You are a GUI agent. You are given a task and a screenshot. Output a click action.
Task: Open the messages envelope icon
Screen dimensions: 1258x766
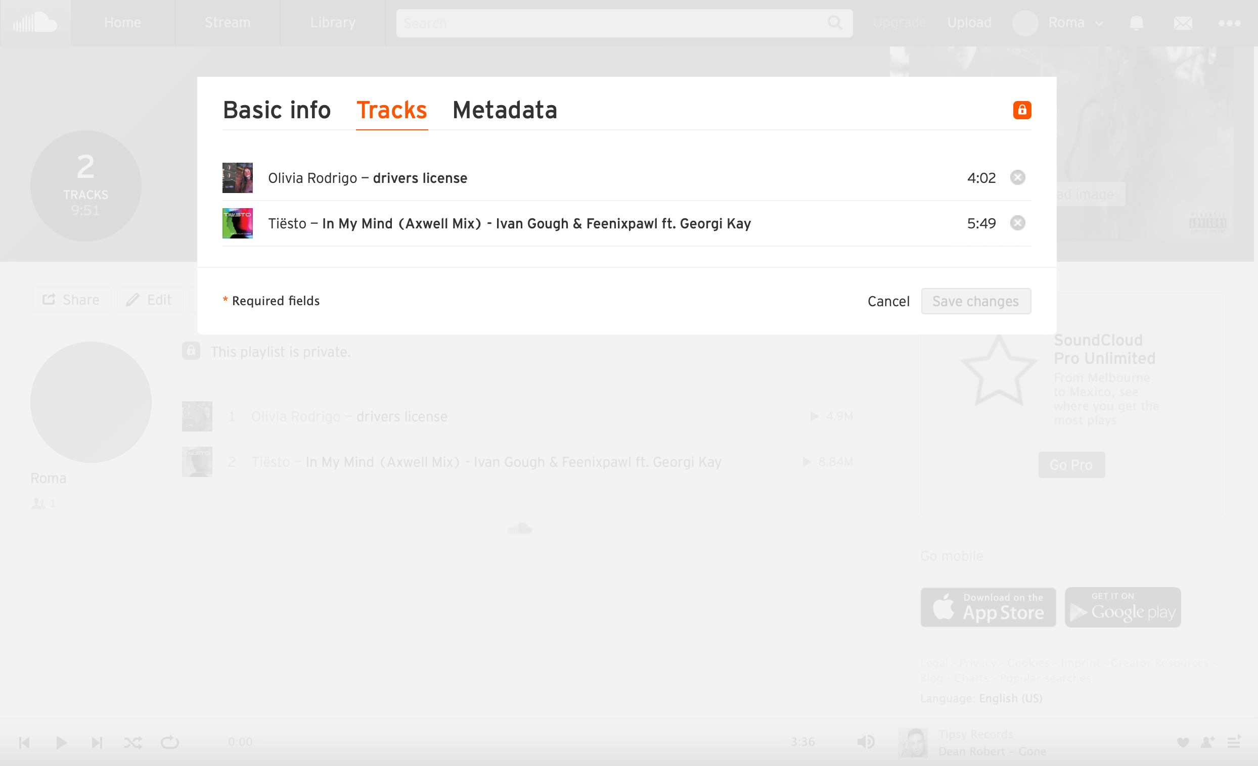[1183, 23]
